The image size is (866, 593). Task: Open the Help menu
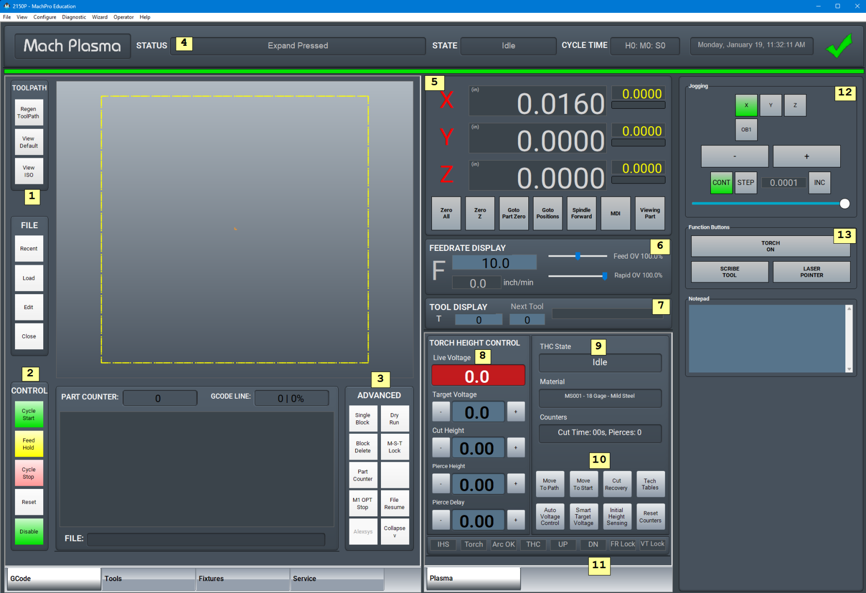145,17
